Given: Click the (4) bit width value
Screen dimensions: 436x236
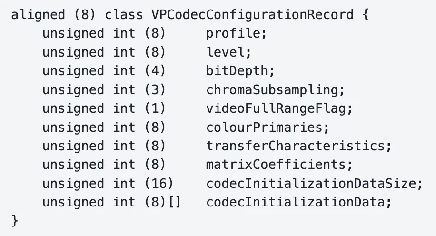Looking at the screenshot, I should pos(155,71).
